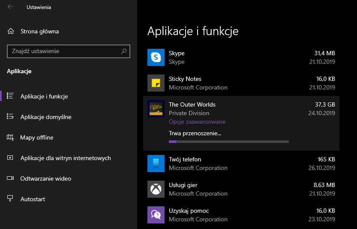Image resolution: width=357 pixels, height=229 pixels.
Task: Click the Aplikacje i funkcje list icon
Action: coord(10,96)
